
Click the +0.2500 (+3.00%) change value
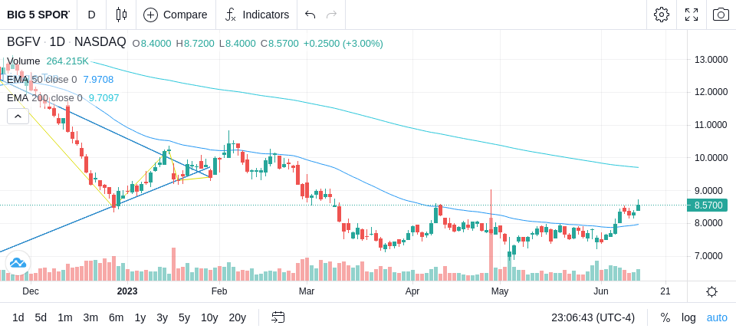pyautogui.click(x=343, y=44)
